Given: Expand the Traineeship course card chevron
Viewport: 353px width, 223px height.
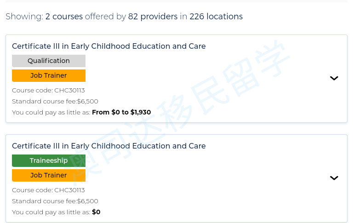Looking at the screenshot, I should 334,178.
